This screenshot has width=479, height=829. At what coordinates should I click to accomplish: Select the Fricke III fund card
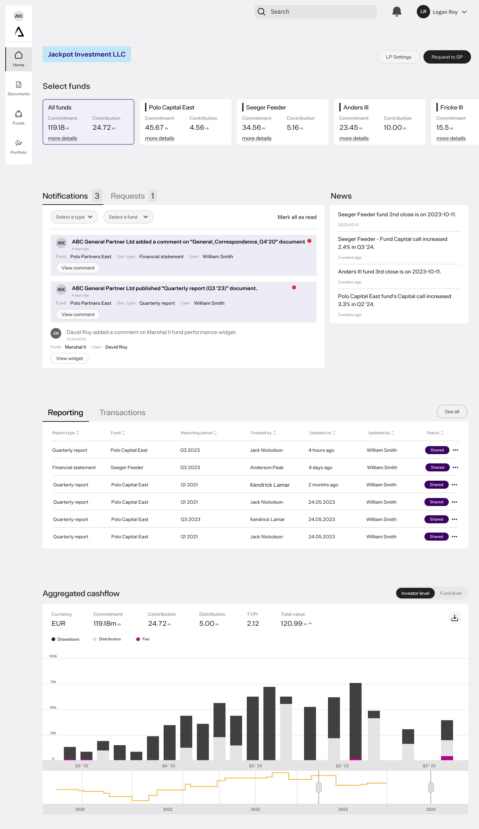pos(455,122)
